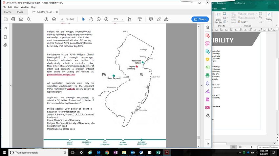
Task: Switch to the Home tab
Action: click(x=8, y=12)
